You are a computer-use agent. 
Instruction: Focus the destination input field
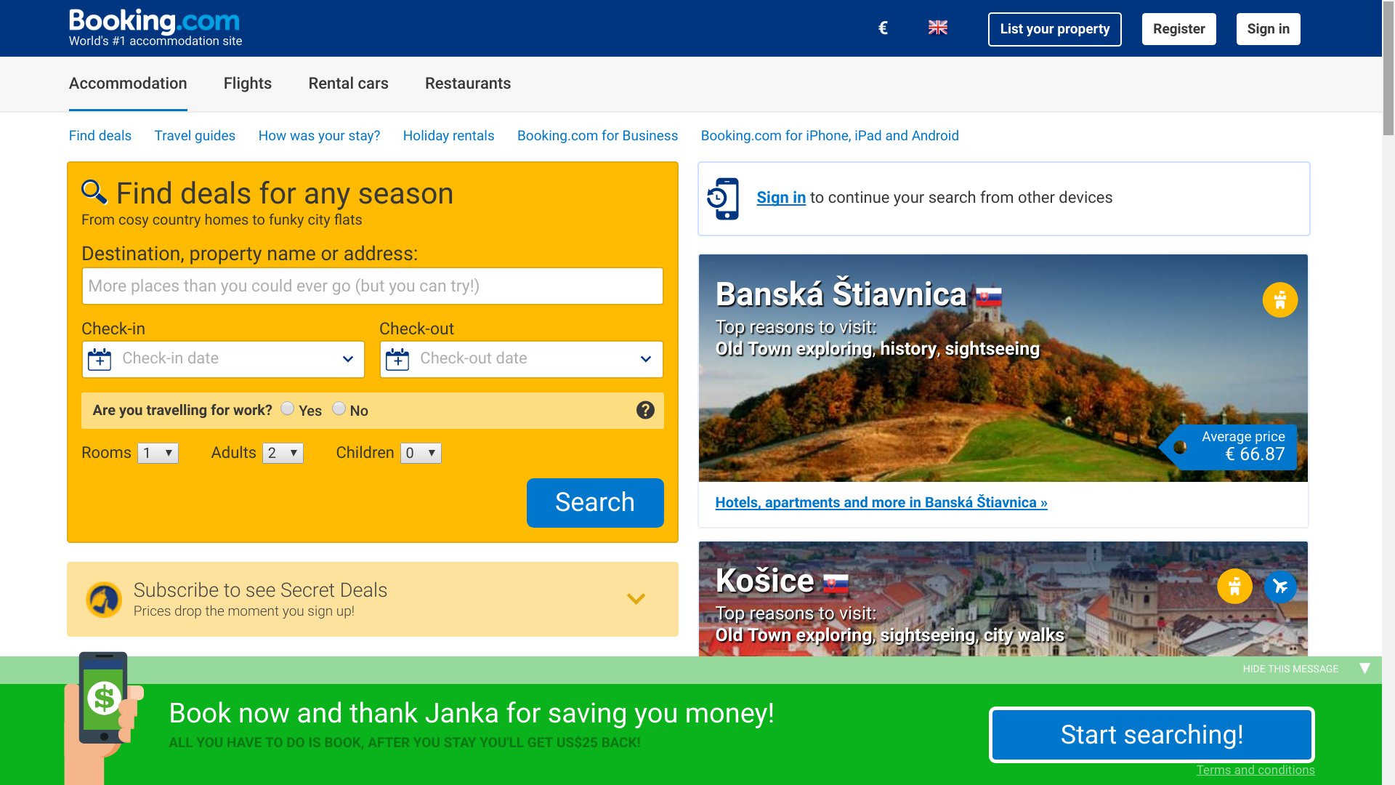tap(373, 286)
